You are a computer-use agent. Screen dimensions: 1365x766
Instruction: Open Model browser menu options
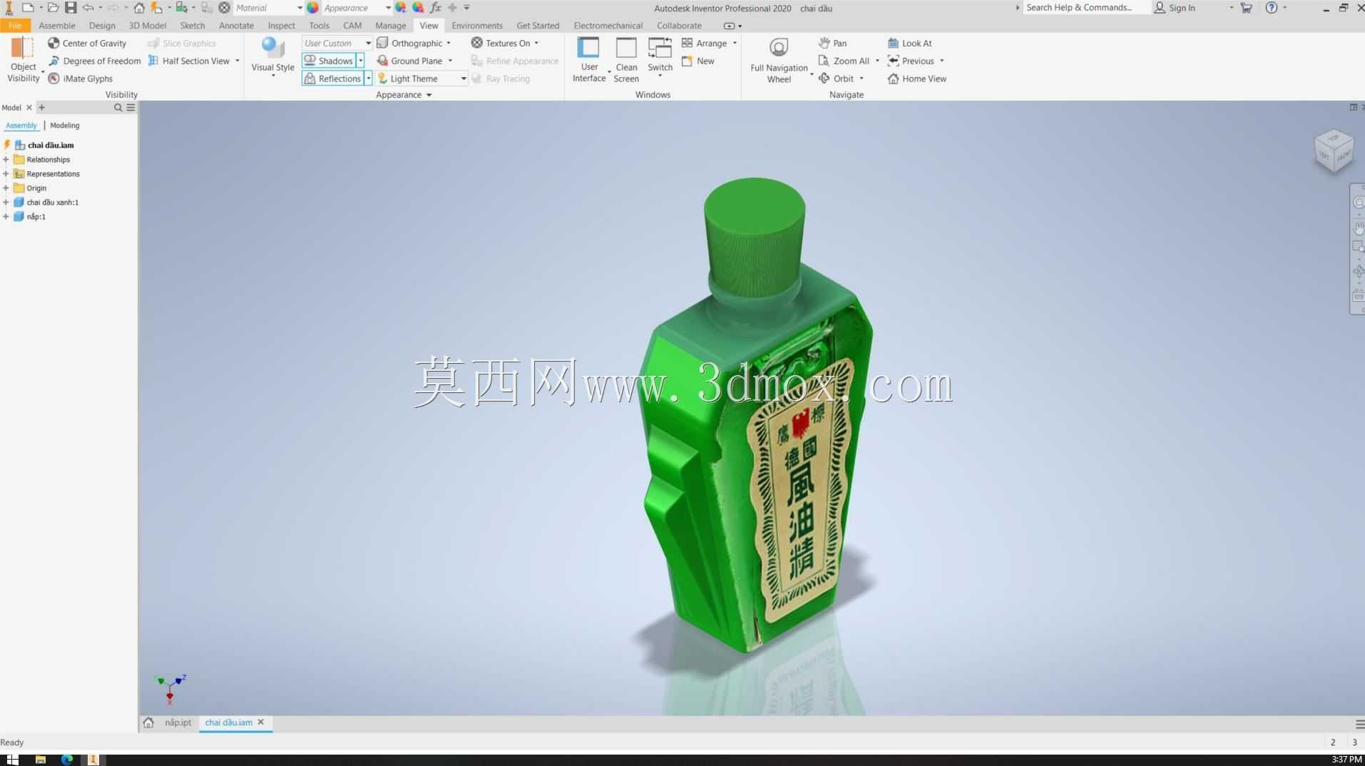[131, 108]
